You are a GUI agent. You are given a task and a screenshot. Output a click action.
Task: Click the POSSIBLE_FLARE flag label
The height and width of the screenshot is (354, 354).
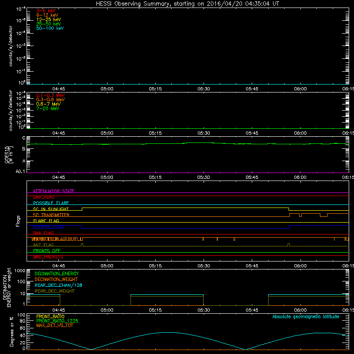coord(51,203)
